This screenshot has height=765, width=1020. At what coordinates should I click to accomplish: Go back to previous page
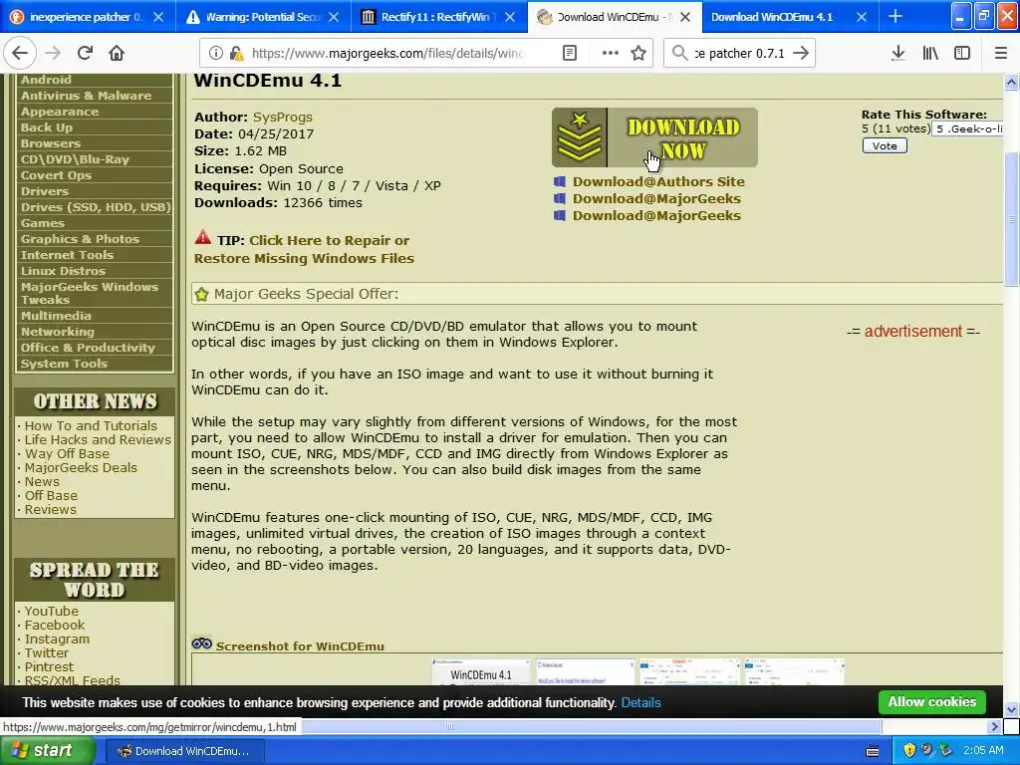point(20,53)
